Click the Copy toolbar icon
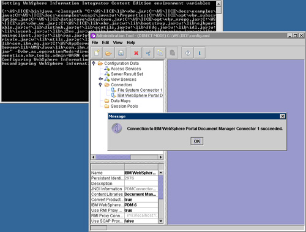306x232 pixels. pyautogui.click(x=160, y=53)
